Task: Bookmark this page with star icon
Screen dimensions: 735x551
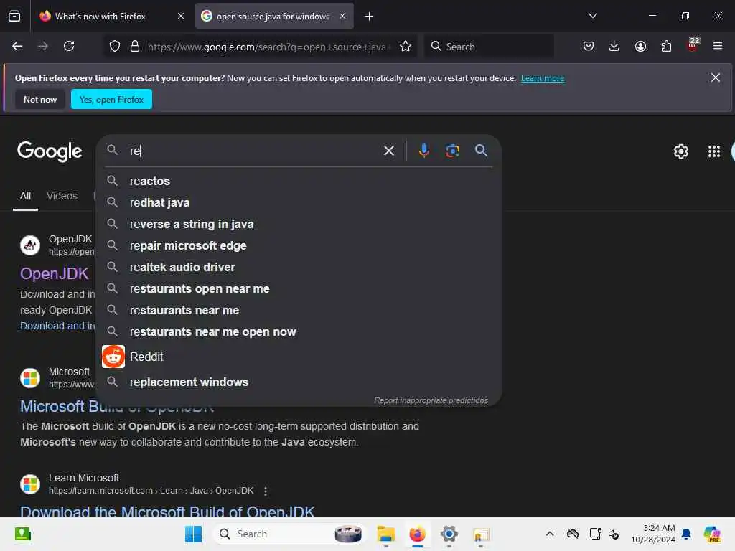Action: pos(406,47)
